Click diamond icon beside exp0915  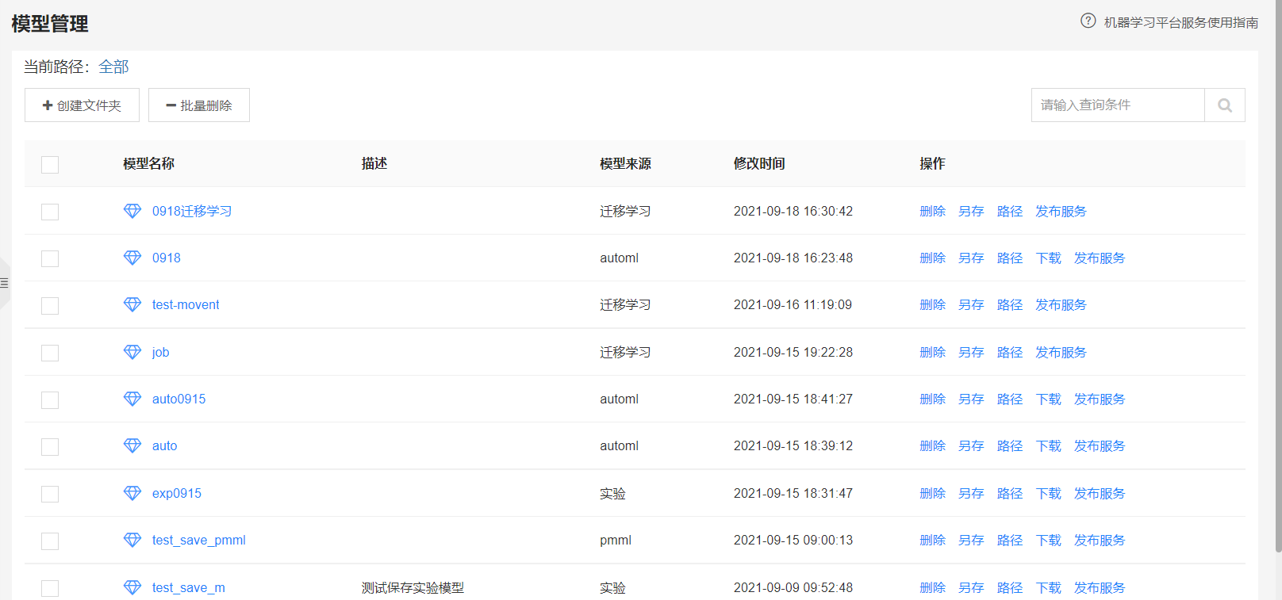[132, 493]
